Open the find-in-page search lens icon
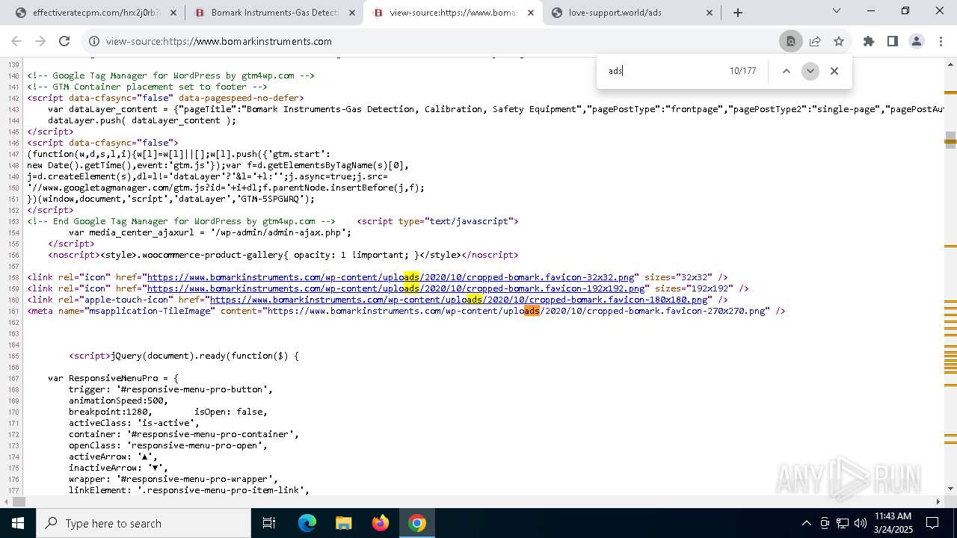 [790, 42]
